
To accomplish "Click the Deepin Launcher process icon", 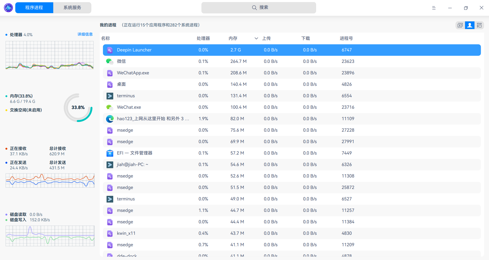I will tap(110, 50).
